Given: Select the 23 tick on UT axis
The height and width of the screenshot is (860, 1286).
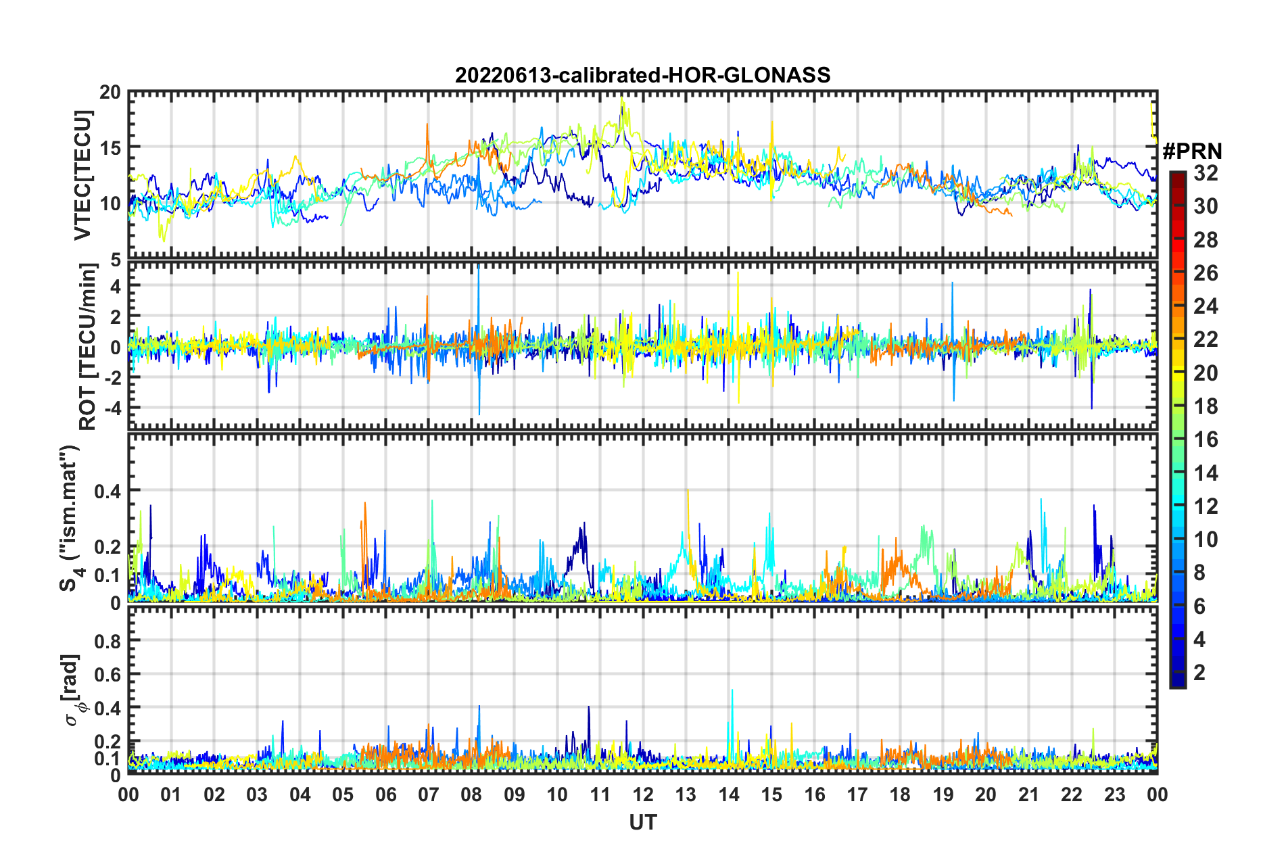Looking at the screenshot, I should 1114,794.
